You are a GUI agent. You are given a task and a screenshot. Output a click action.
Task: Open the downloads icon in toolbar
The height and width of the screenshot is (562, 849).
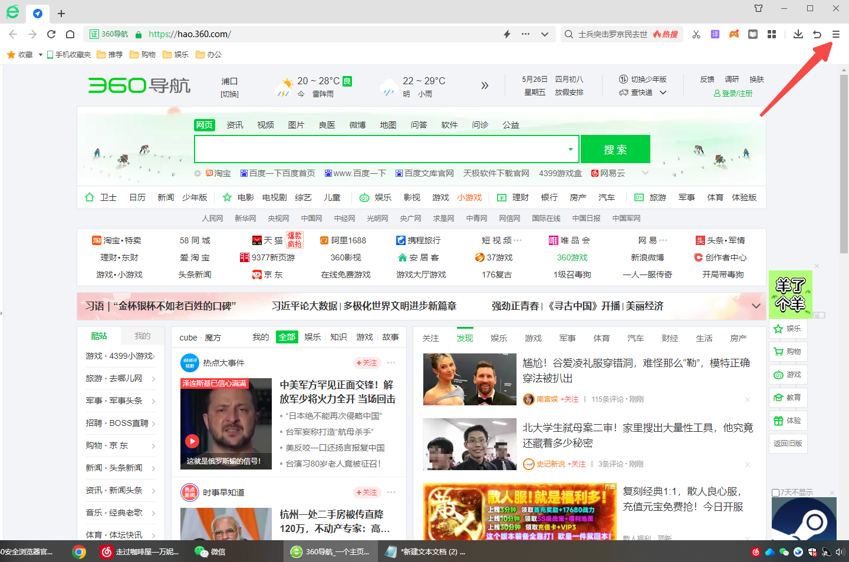(798, 34)
